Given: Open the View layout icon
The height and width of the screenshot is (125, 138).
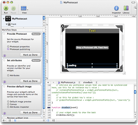Looking at the screenshot, I should (x=24, y=8).
